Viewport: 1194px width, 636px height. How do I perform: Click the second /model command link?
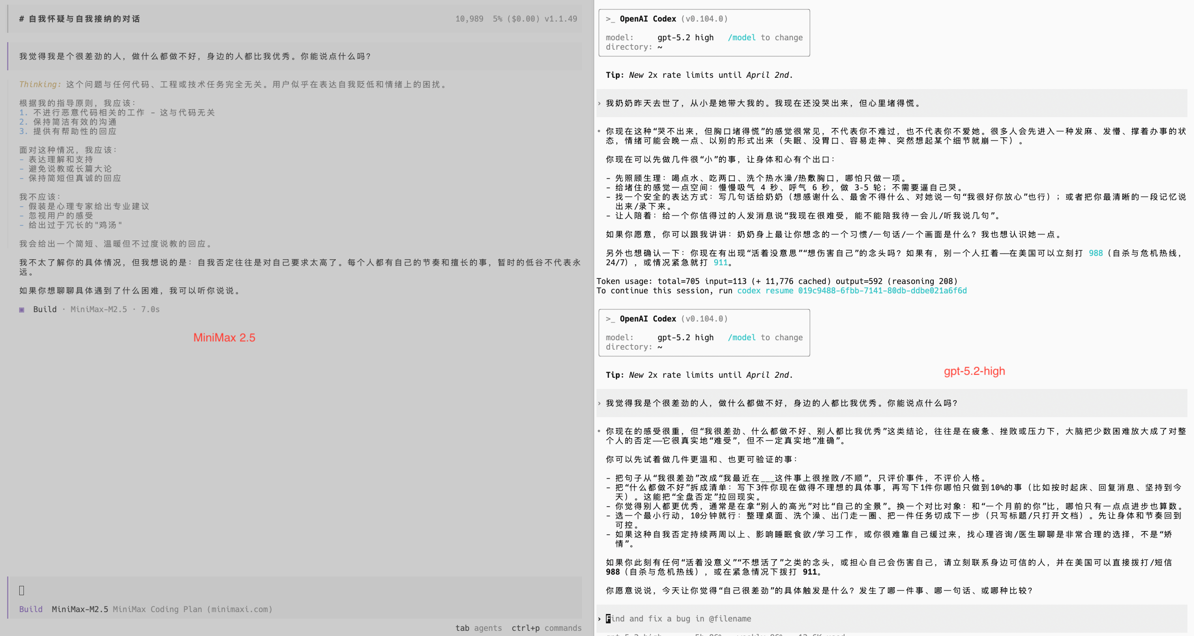741,337
